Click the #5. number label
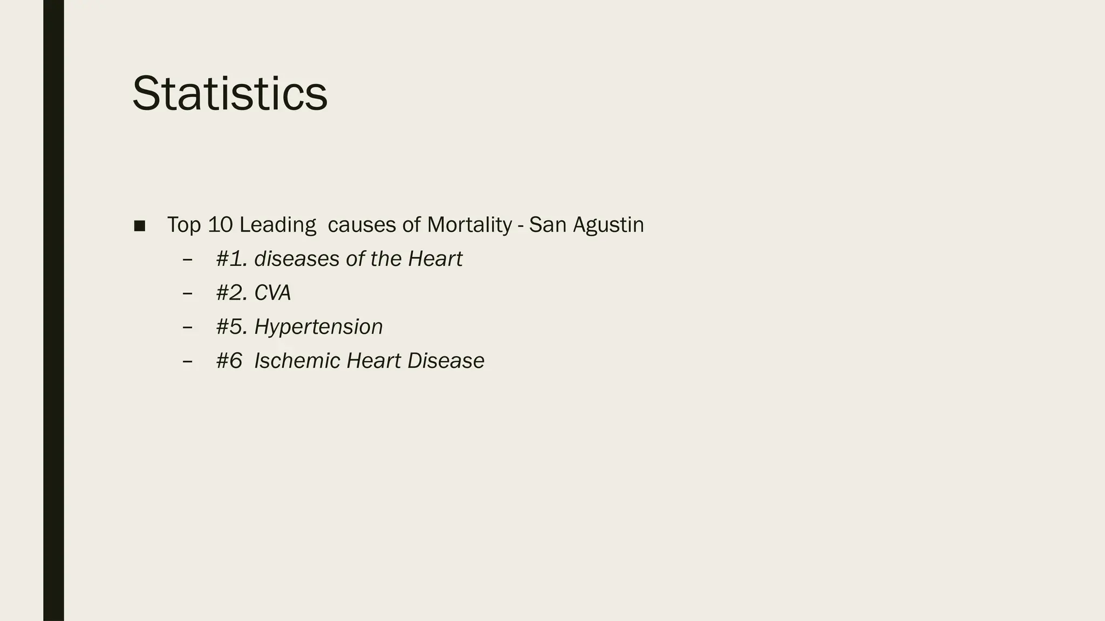The height and width of the screenshot is (621, 1105). point(232,327)
